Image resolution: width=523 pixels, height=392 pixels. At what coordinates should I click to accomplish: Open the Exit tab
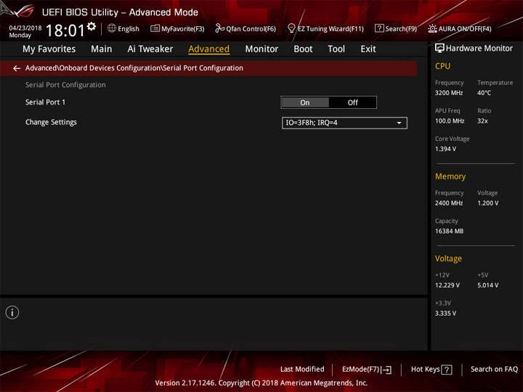point(368,49)
